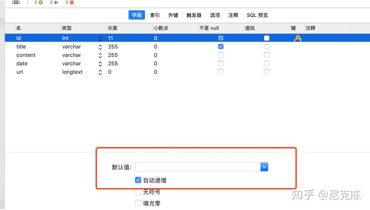This screenshot has height=210, width=370.
Task: Click the 默认值 input field
Action: pyautogui.click(x=198, y=167)
